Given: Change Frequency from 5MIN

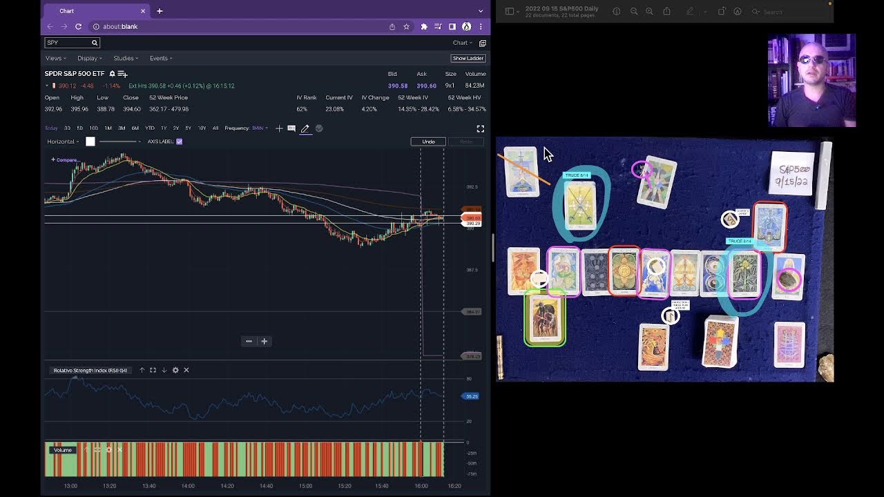Looking at the screenshot, I should click(260, 128).
